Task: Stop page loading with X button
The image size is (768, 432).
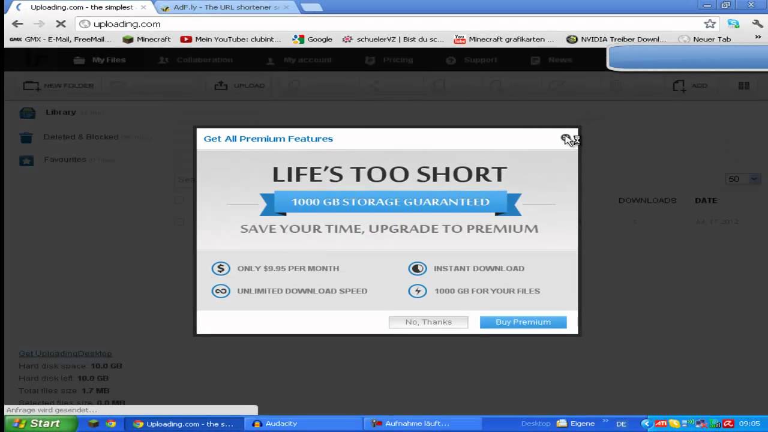Action: [x=61, y=24]
